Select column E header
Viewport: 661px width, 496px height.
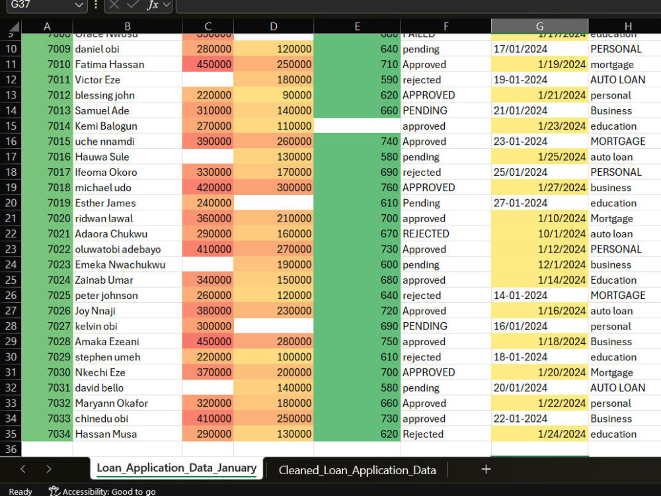click(357, 26)
